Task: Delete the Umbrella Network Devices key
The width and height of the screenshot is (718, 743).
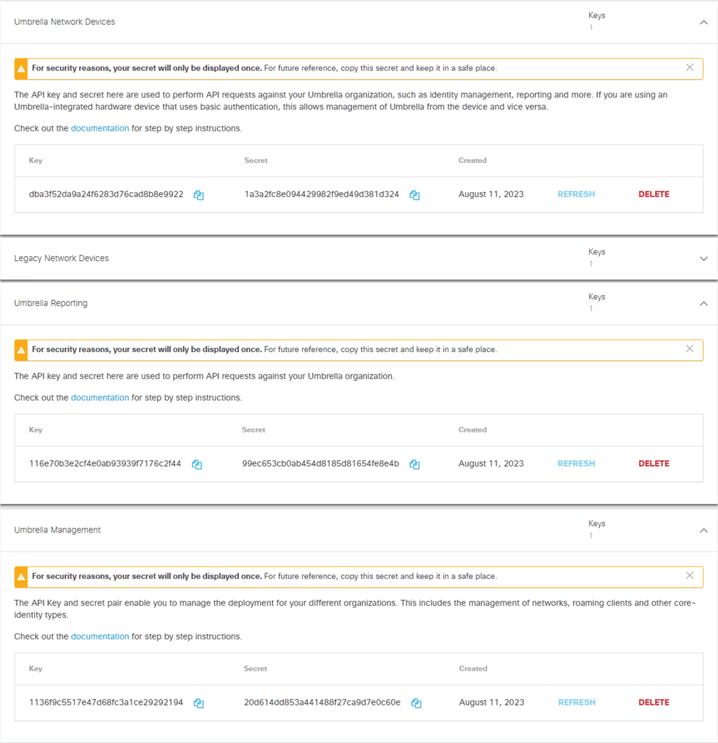Action: pyautogui.click(x=653, y=194)
